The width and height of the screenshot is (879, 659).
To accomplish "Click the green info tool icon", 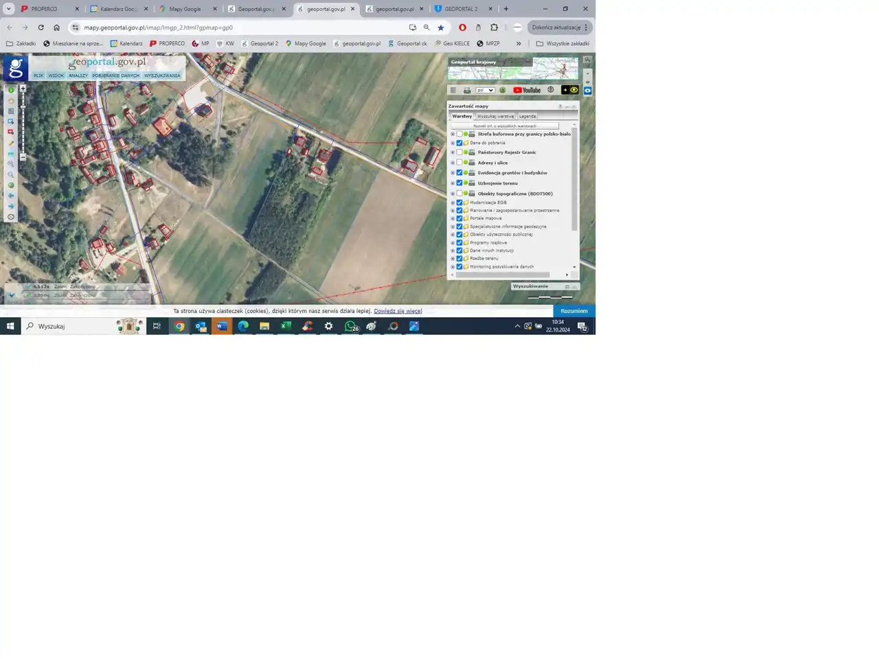I will coord(10,90).
